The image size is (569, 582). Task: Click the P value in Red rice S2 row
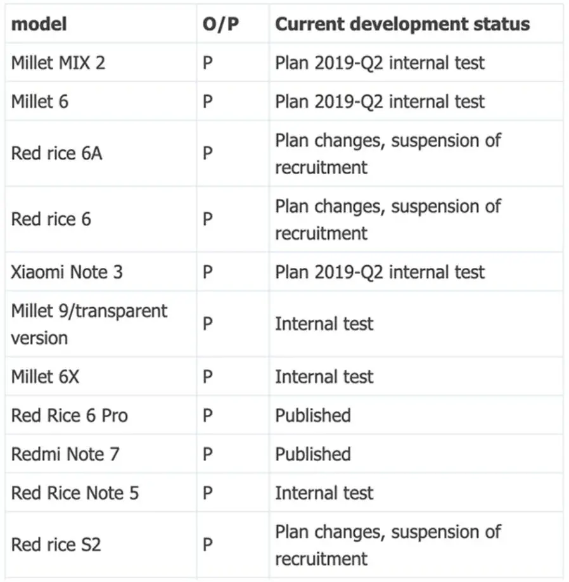[208, 545]
